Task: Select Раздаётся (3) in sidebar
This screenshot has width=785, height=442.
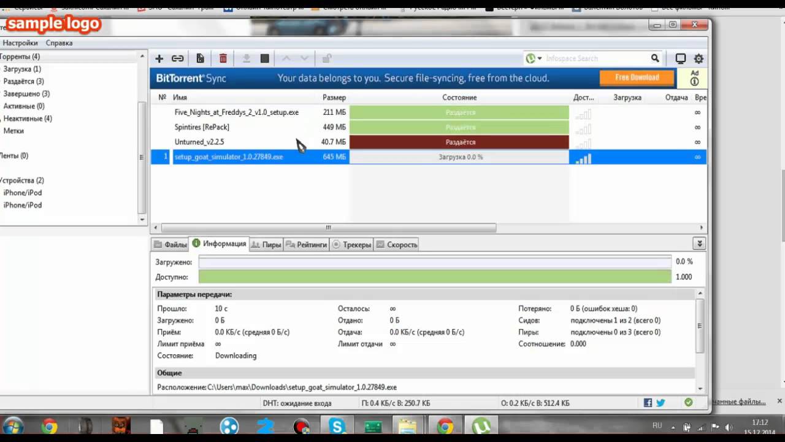Action: pyautogui.click(x=23, y=81)
